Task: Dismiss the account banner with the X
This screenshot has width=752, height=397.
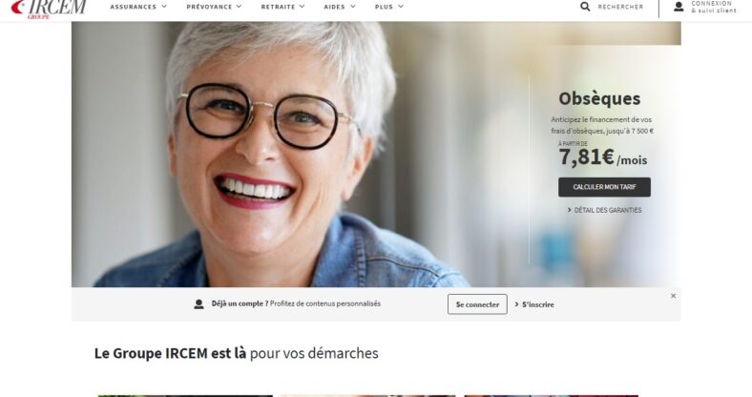Action: 674,296
